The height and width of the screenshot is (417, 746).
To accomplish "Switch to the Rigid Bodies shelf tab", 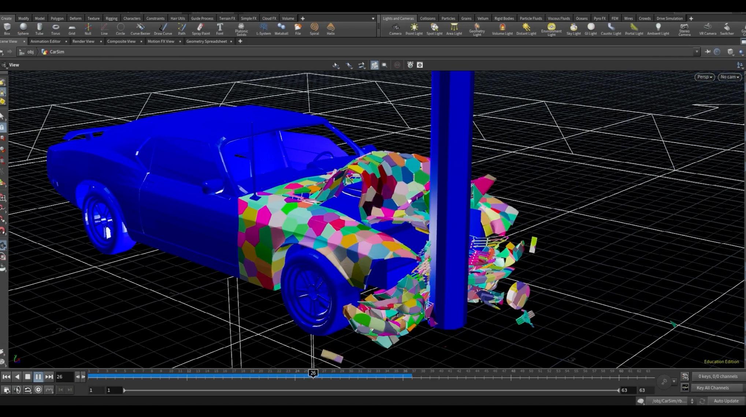I will click(504, 18).
